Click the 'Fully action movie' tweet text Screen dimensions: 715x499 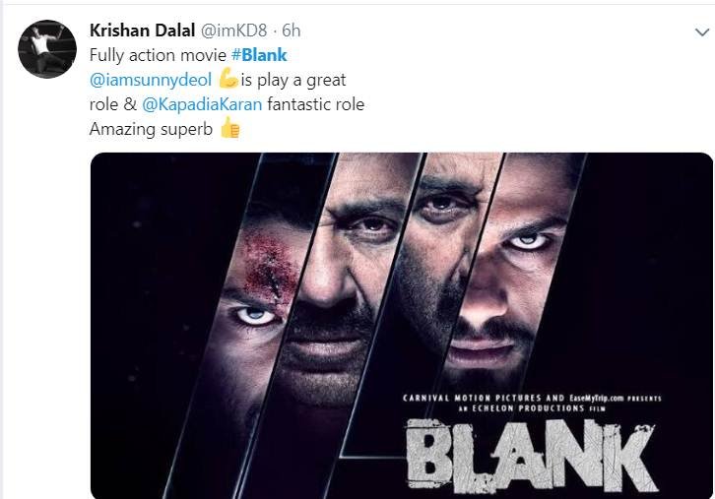point(158,55)
